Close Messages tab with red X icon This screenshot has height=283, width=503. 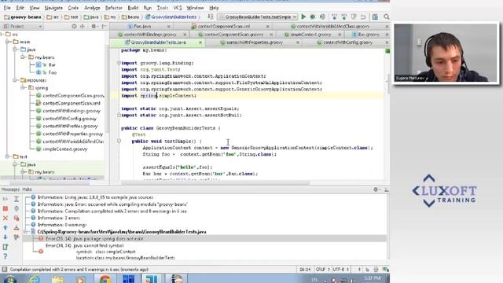[6, 219]
